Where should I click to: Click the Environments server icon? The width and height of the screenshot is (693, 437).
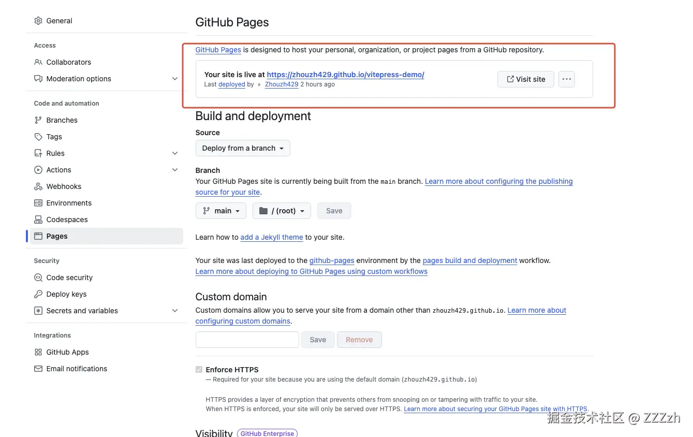point(38,203)
